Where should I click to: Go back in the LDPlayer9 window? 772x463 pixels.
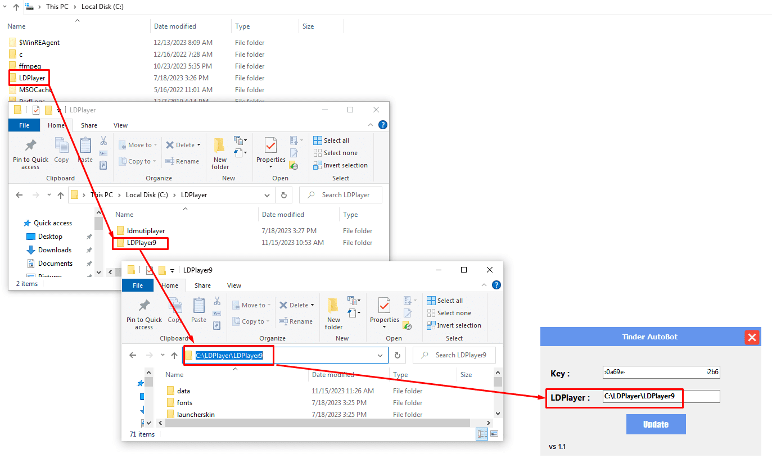133,355
